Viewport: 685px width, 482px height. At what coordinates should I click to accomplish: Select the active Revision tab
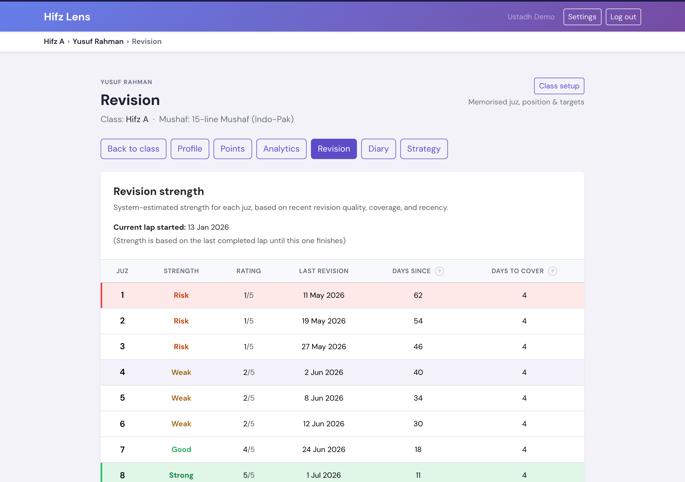pyautogui.click(x=334, y=149)
